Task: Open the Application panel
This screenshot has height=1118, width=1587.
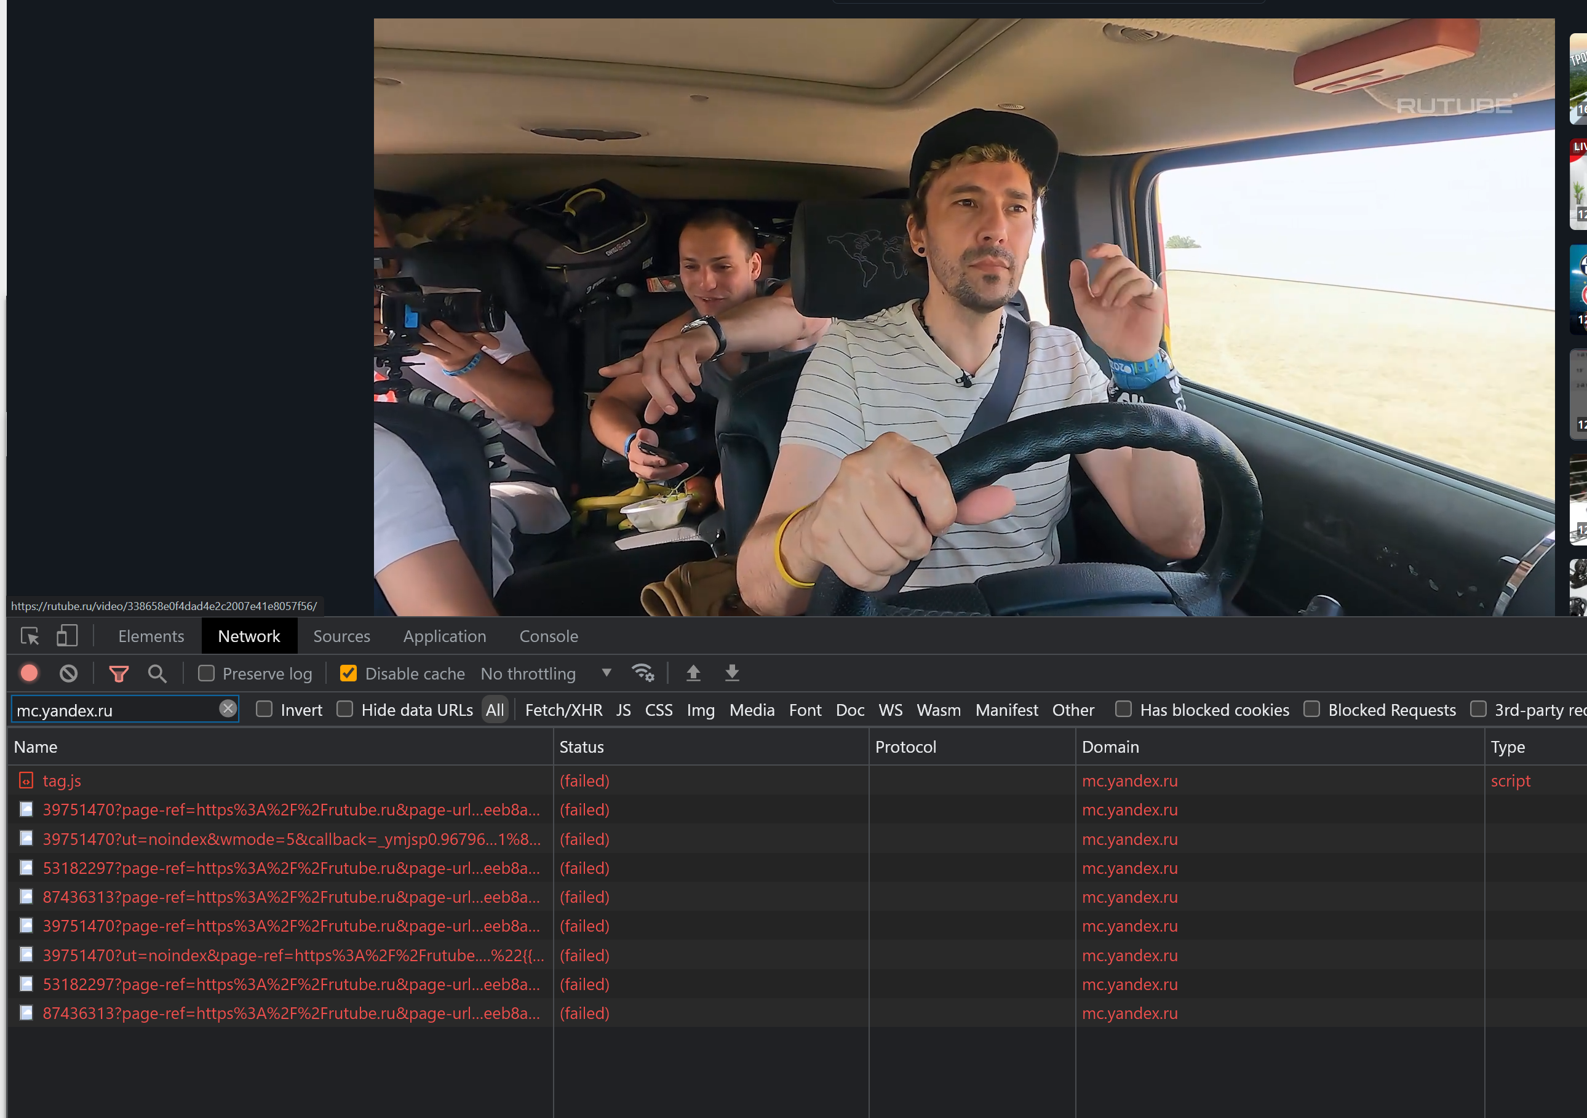Action: point(445,636)
